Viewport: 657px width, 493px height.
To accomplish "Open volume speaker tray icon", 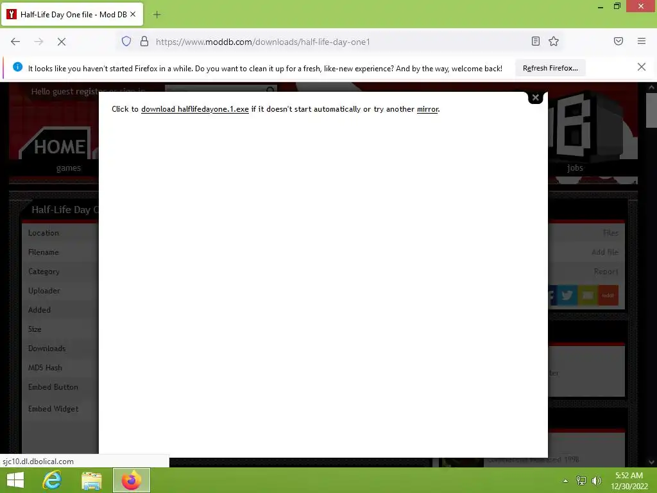I will coord(597,480).
